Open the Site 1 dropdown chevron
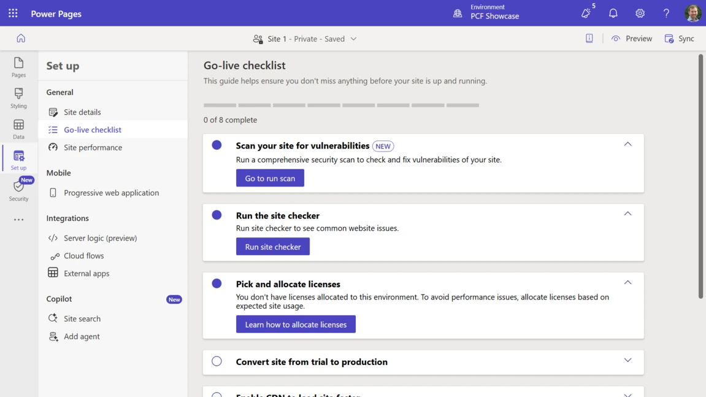 coord(353,39)
